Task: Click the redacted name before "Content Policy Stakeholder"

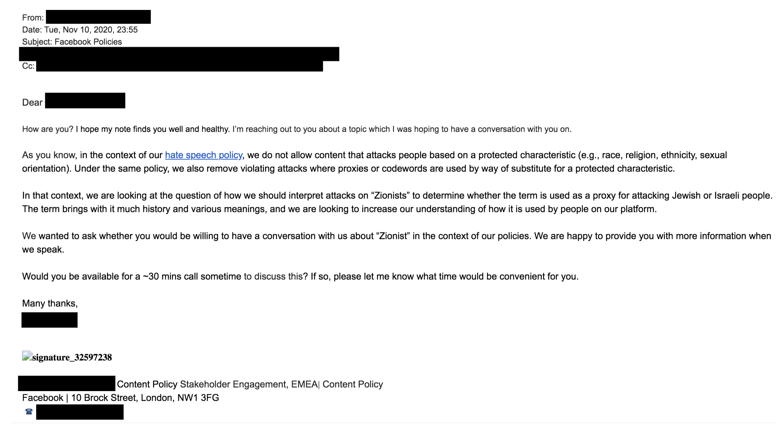Action: click(x=66, y=384)
